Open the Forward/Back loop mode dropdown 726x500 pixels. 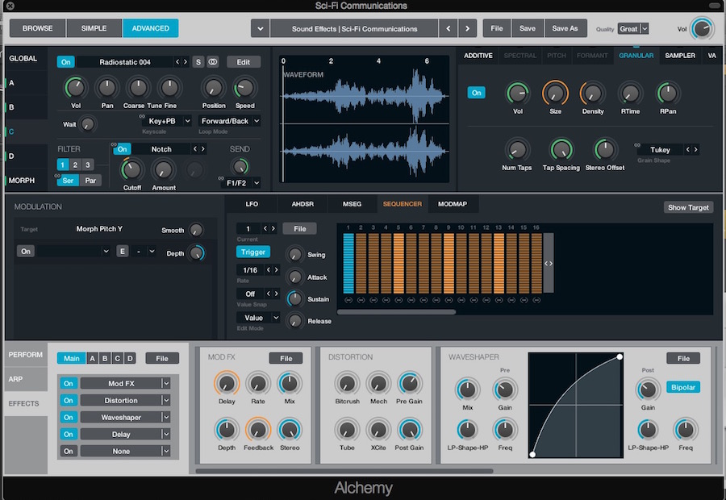click(x=230, y=121)
